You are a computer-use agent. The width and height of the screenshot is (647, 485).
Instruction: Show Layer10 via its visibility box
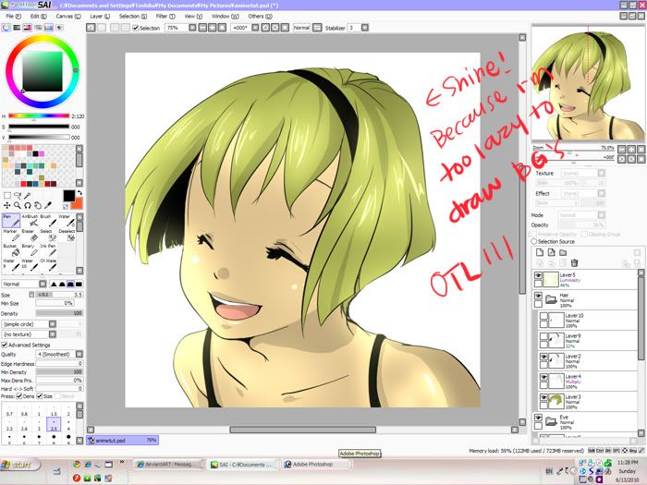coord(543,316)
